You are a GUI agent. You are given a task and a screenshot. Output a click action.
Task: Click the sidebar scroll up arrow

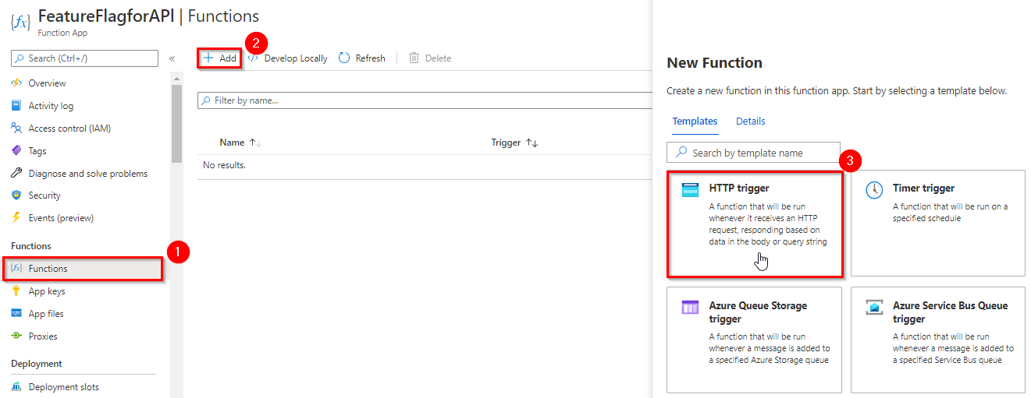pos(176,79)
